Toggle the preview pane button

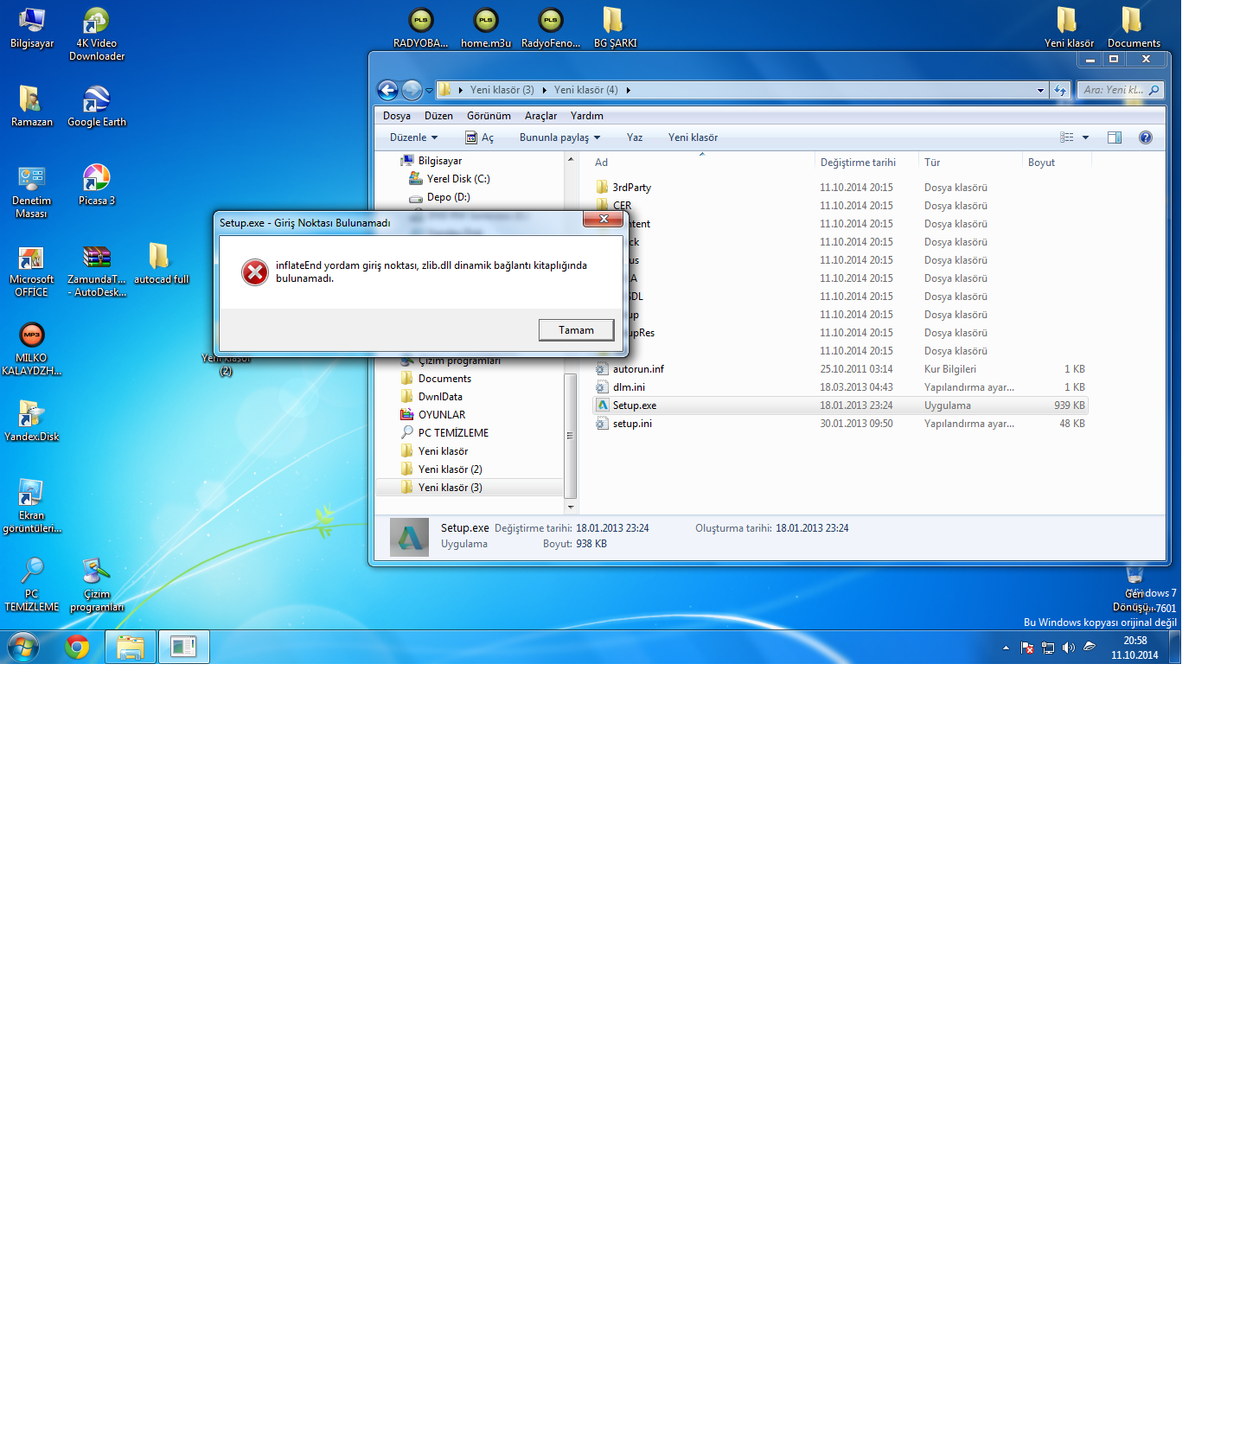(1114, 137)
